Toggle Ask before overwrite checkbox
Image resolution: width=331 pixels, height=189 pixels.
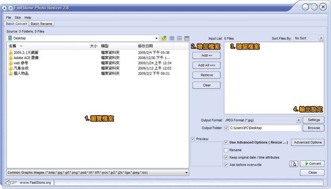(x=226, y=165)
